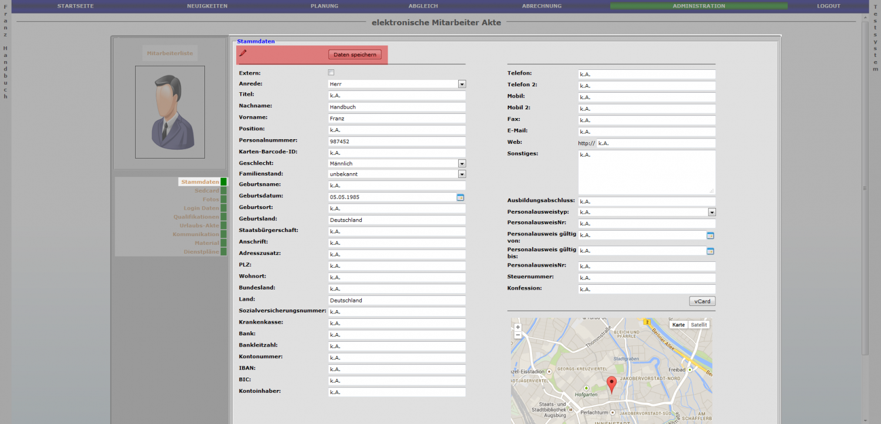The width and height of the screenshot is (881, 424).
Task: Click the Sonstiges text area
Action: (647, 172)
